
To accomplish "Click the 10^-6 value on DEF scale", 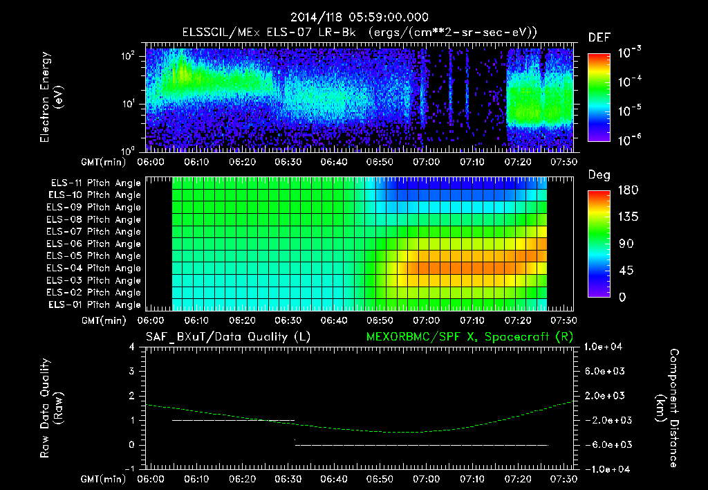I will [629, 140].
